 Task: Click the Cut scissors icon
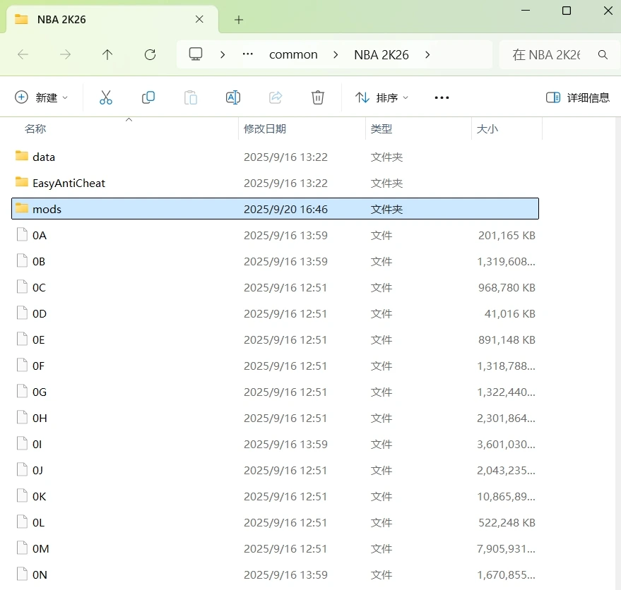click(x=106, y=97)
